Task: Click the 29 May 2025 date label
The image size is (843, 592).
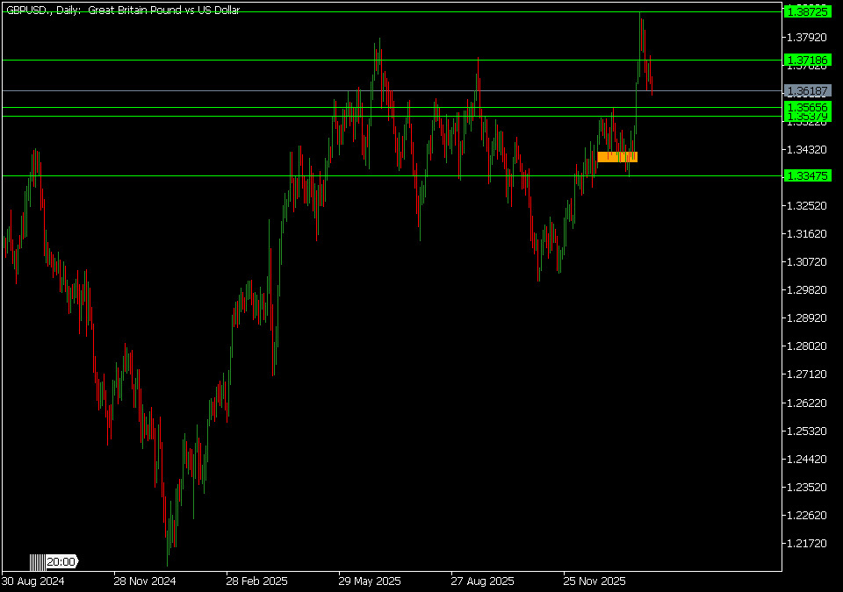Action: point(370,581)
